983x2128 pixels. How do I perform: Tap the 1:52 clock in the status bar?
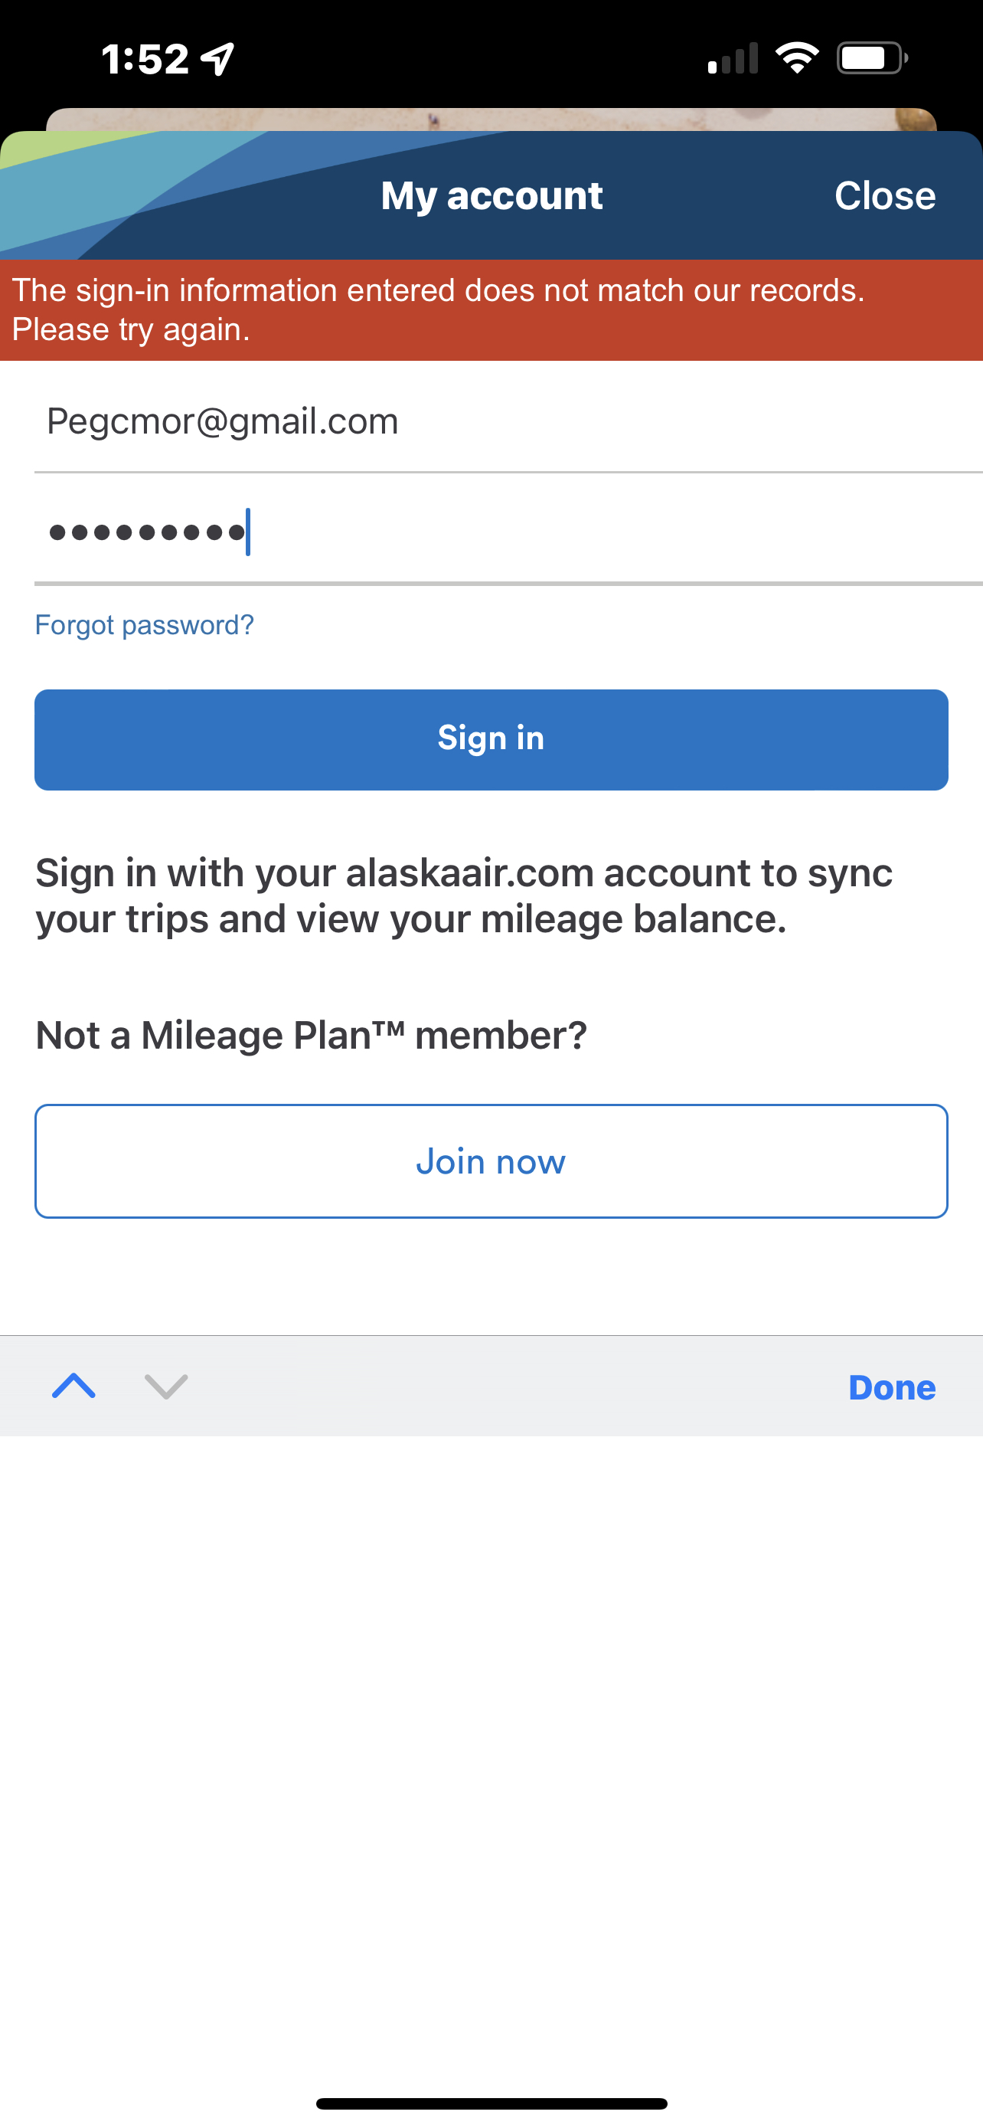point(145,59)
